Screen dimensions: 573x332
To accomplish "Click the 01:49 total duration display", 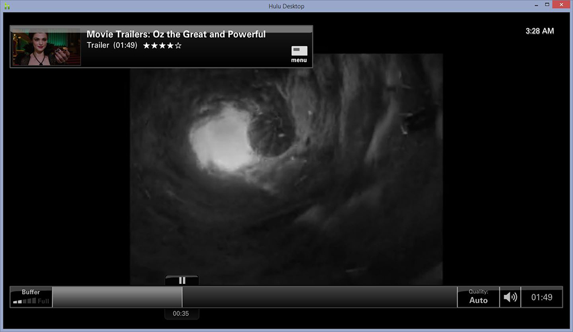I will point(541,297).
